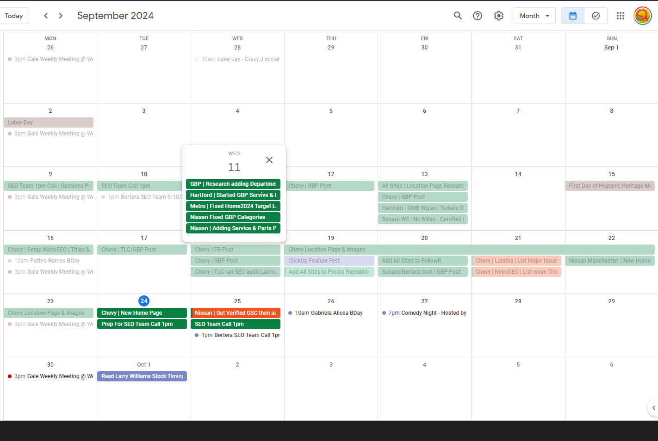Show the side panel chevron
This screenshot has height=441, width=658.
point(653,408)
